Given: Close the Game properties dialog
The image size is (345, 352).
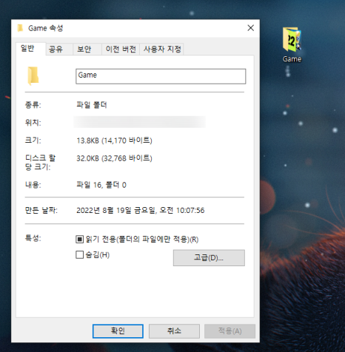Looking at the screenshot, I should pos(251,28).
